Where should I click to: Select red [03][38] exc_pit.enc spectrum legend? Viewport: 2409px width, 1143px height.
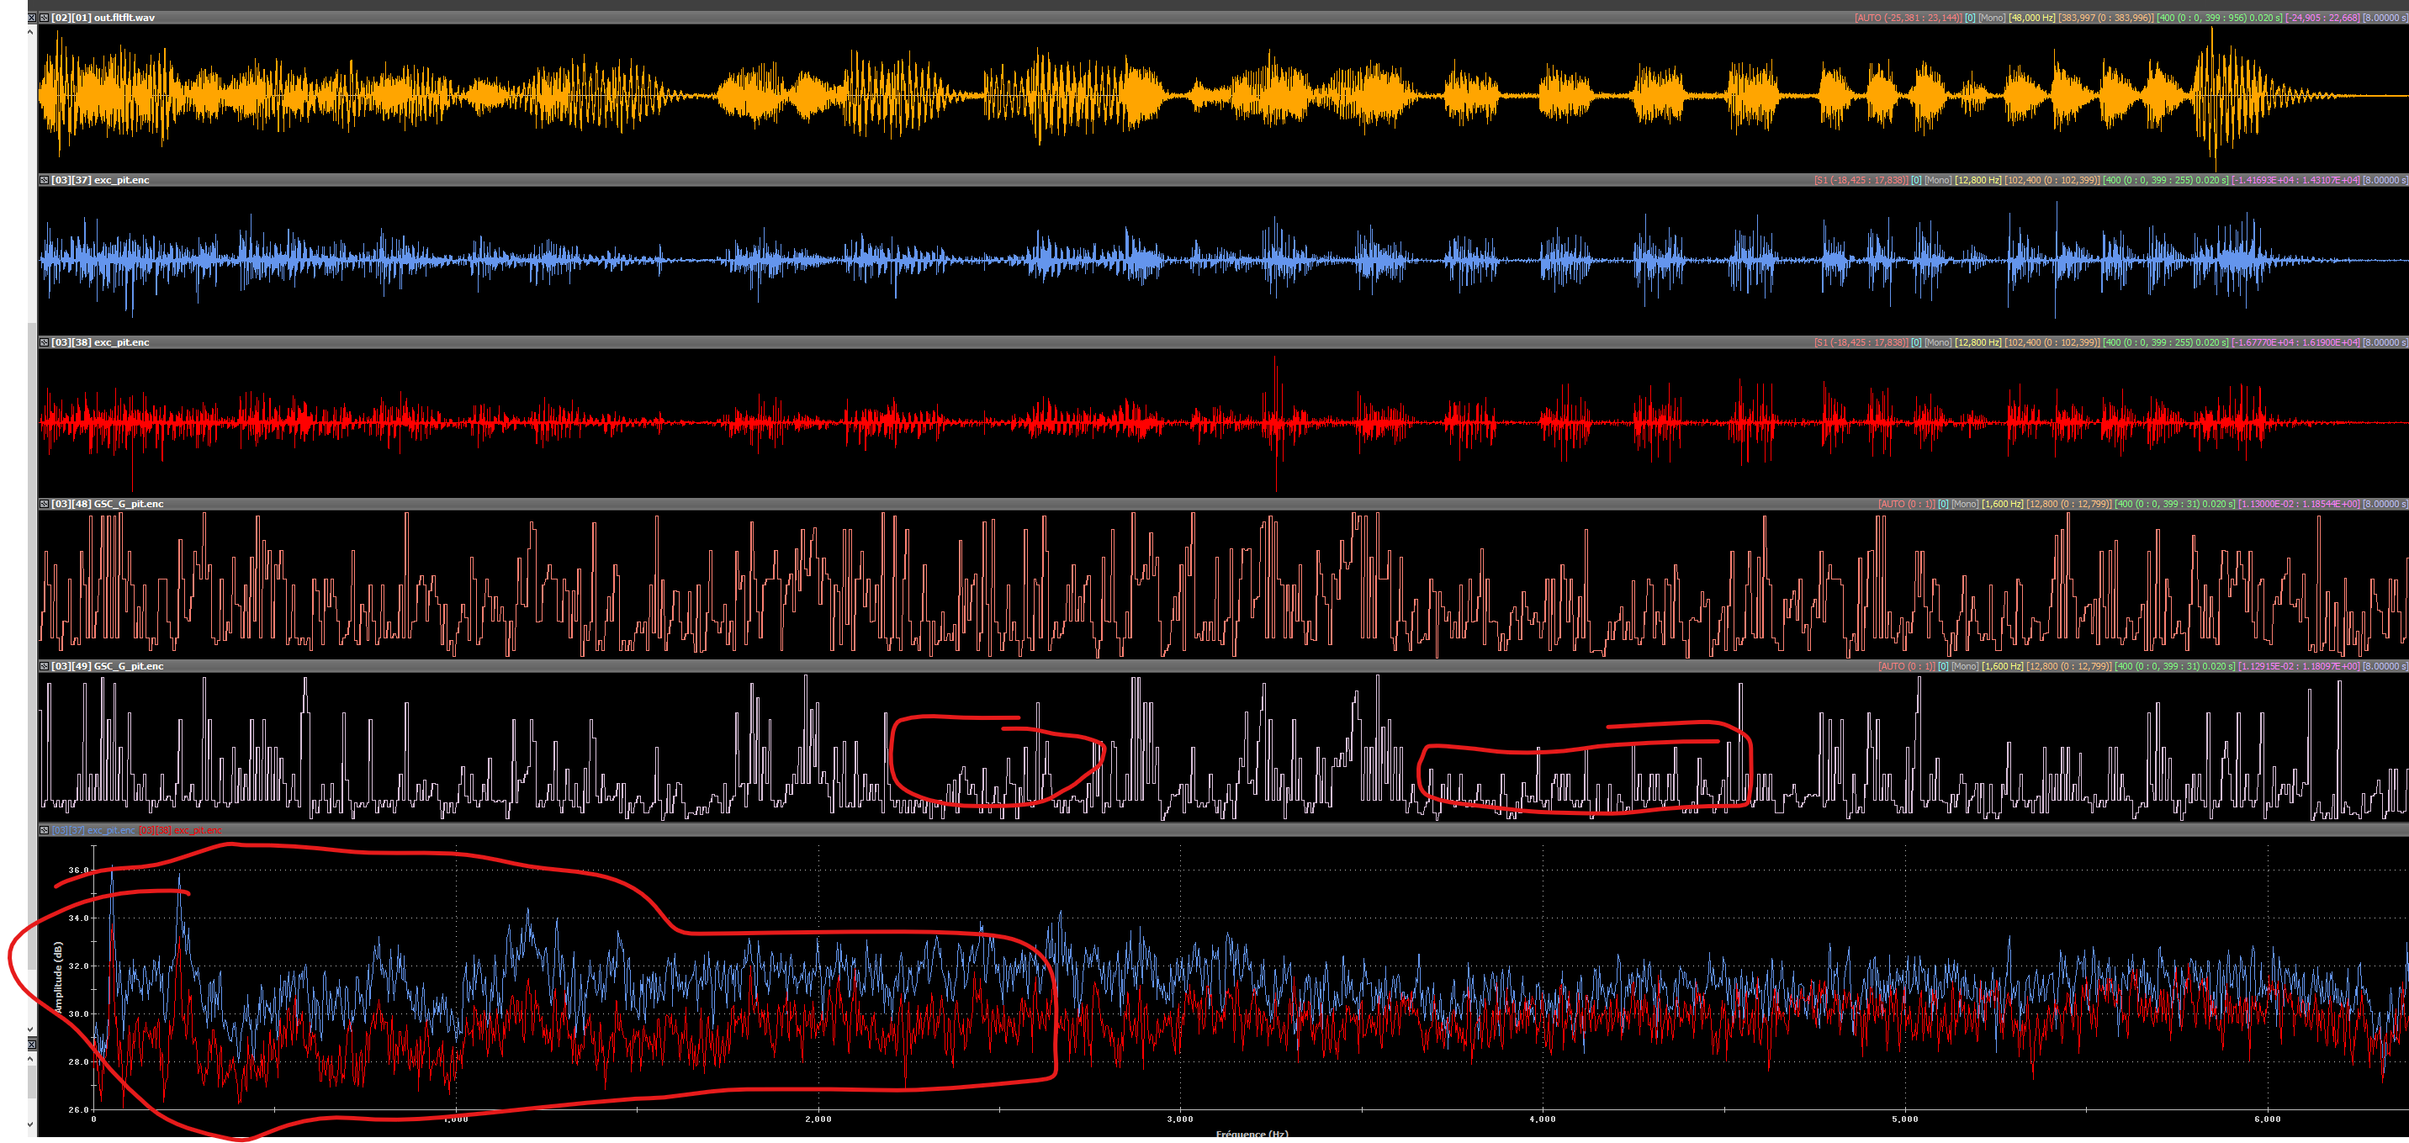click(x=182, y=829)
